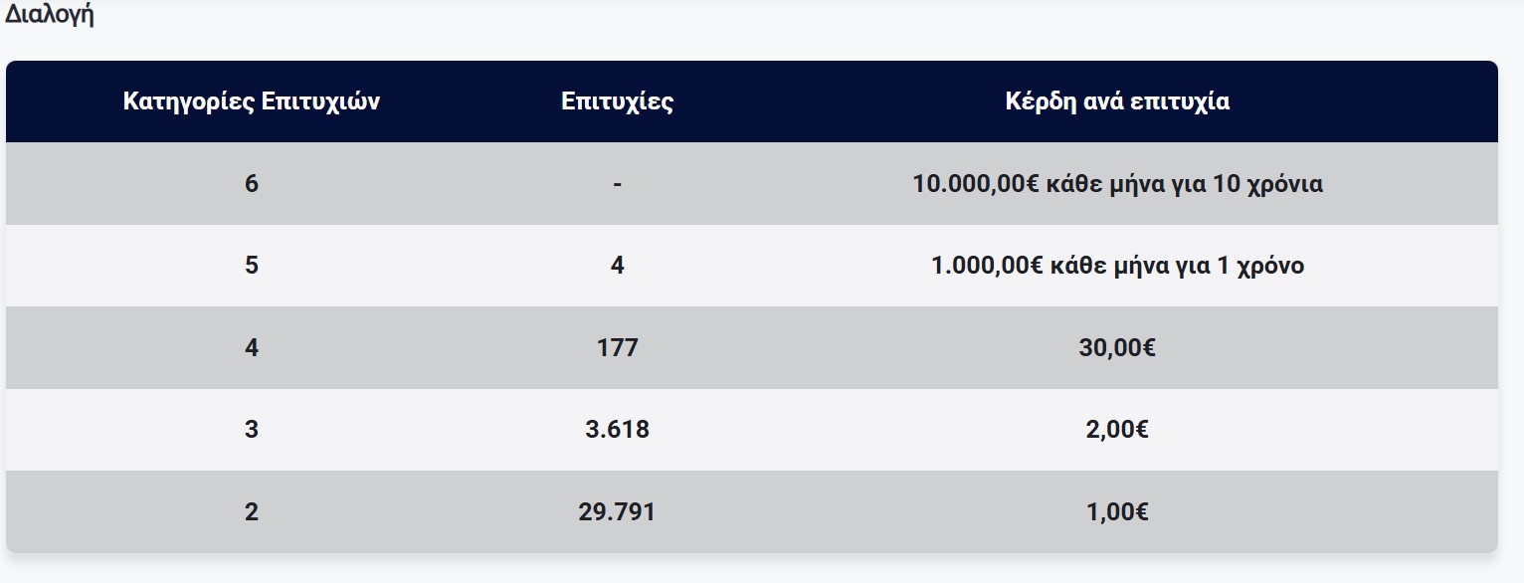The width and height of the screenshot is (1524, 583).
Task: Click the 1,00€ prize amount
Action: [1117, 511]
